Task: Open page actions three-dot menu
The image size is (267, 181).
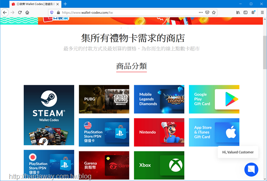Action: click(201, 13)
